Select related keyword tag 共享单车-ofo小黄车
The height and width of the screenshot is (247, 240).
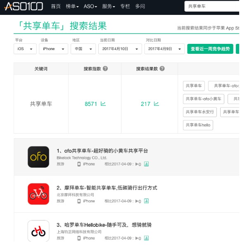click(204, 99)
